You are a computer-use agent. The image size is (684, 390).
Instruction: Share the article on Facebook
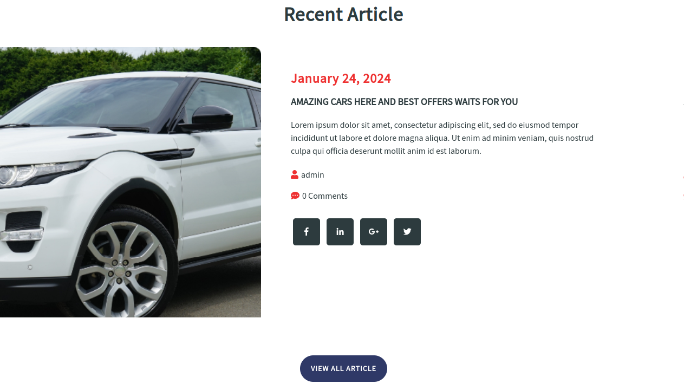tap(307, 232)
